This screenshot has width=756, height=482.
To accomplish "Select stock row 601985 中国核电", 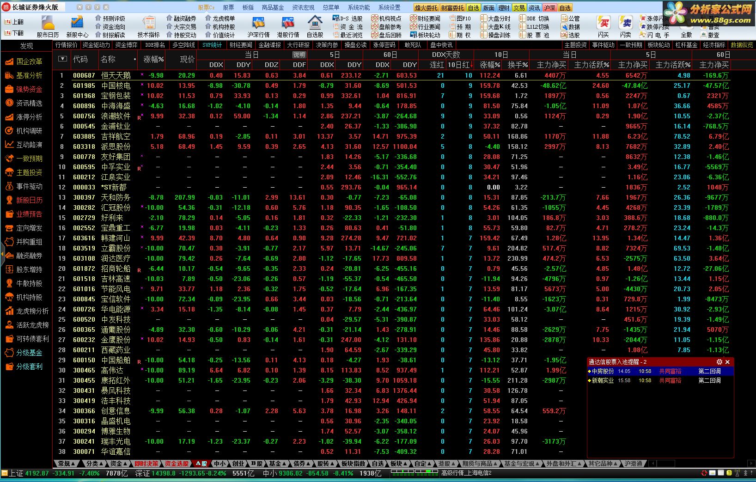I will click(393, 85).
